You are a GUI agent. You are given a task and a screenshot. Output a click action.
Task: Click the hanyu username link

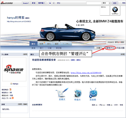click(15, 84)
